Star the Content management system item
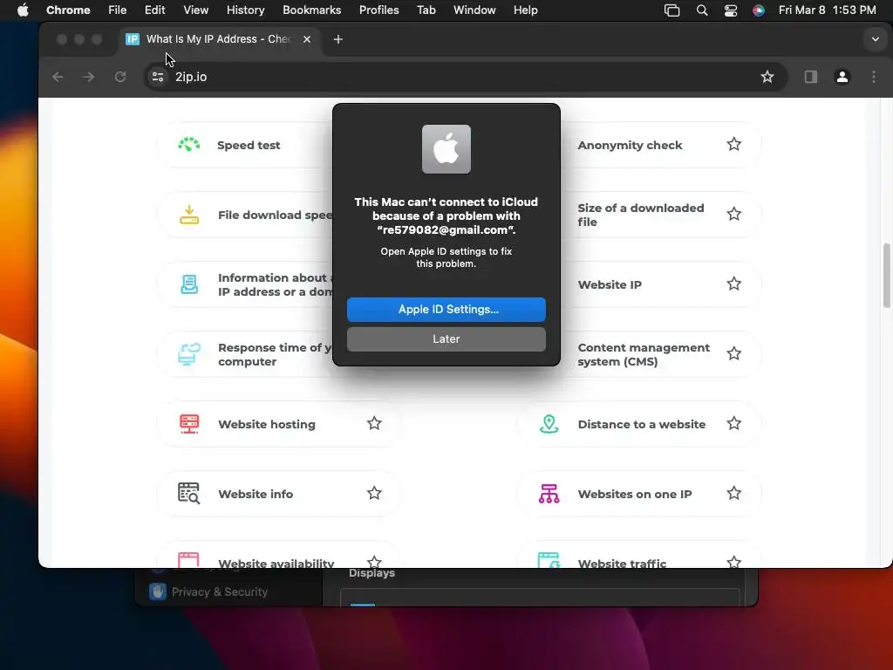This screenshot has height=670, width=893. click(734, 354)
